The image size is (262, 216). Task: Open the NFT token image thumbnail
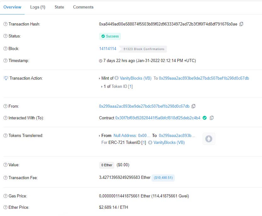[x=208, y=139]
